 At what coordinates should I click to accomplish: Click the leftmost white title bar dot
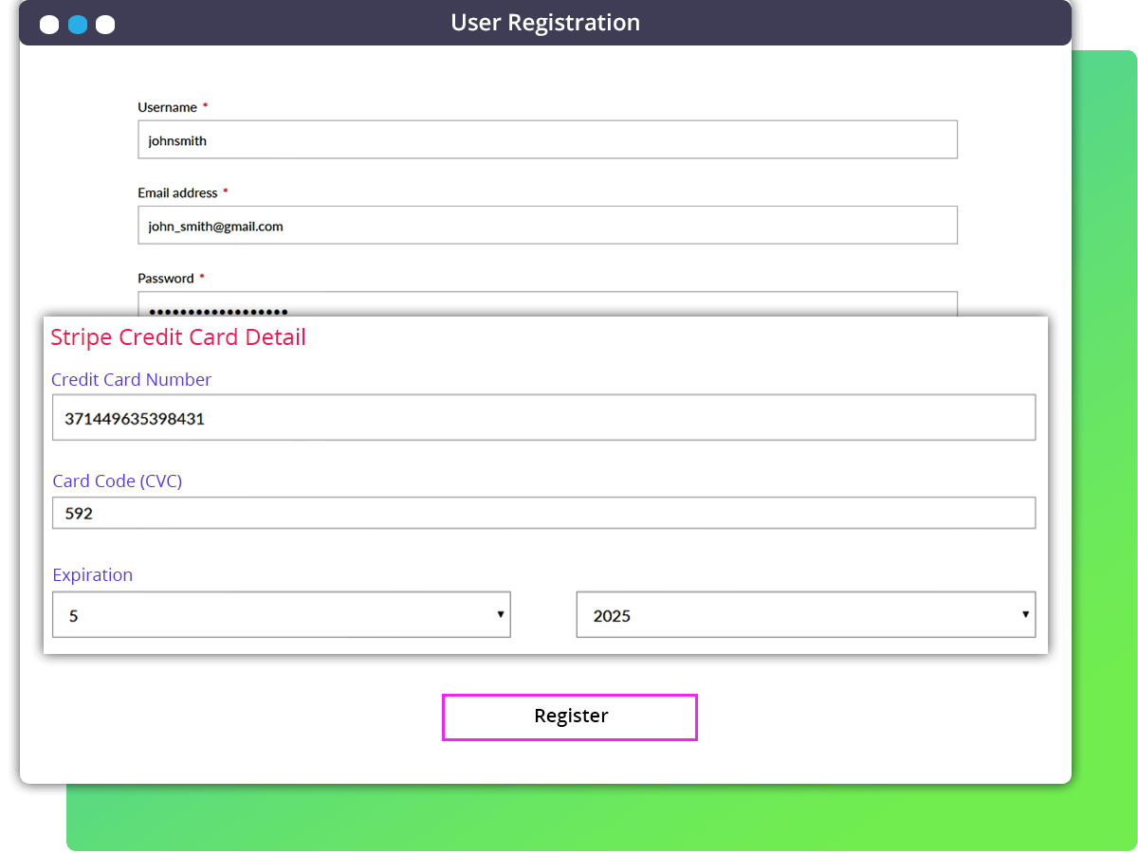(x=49, y=25)
